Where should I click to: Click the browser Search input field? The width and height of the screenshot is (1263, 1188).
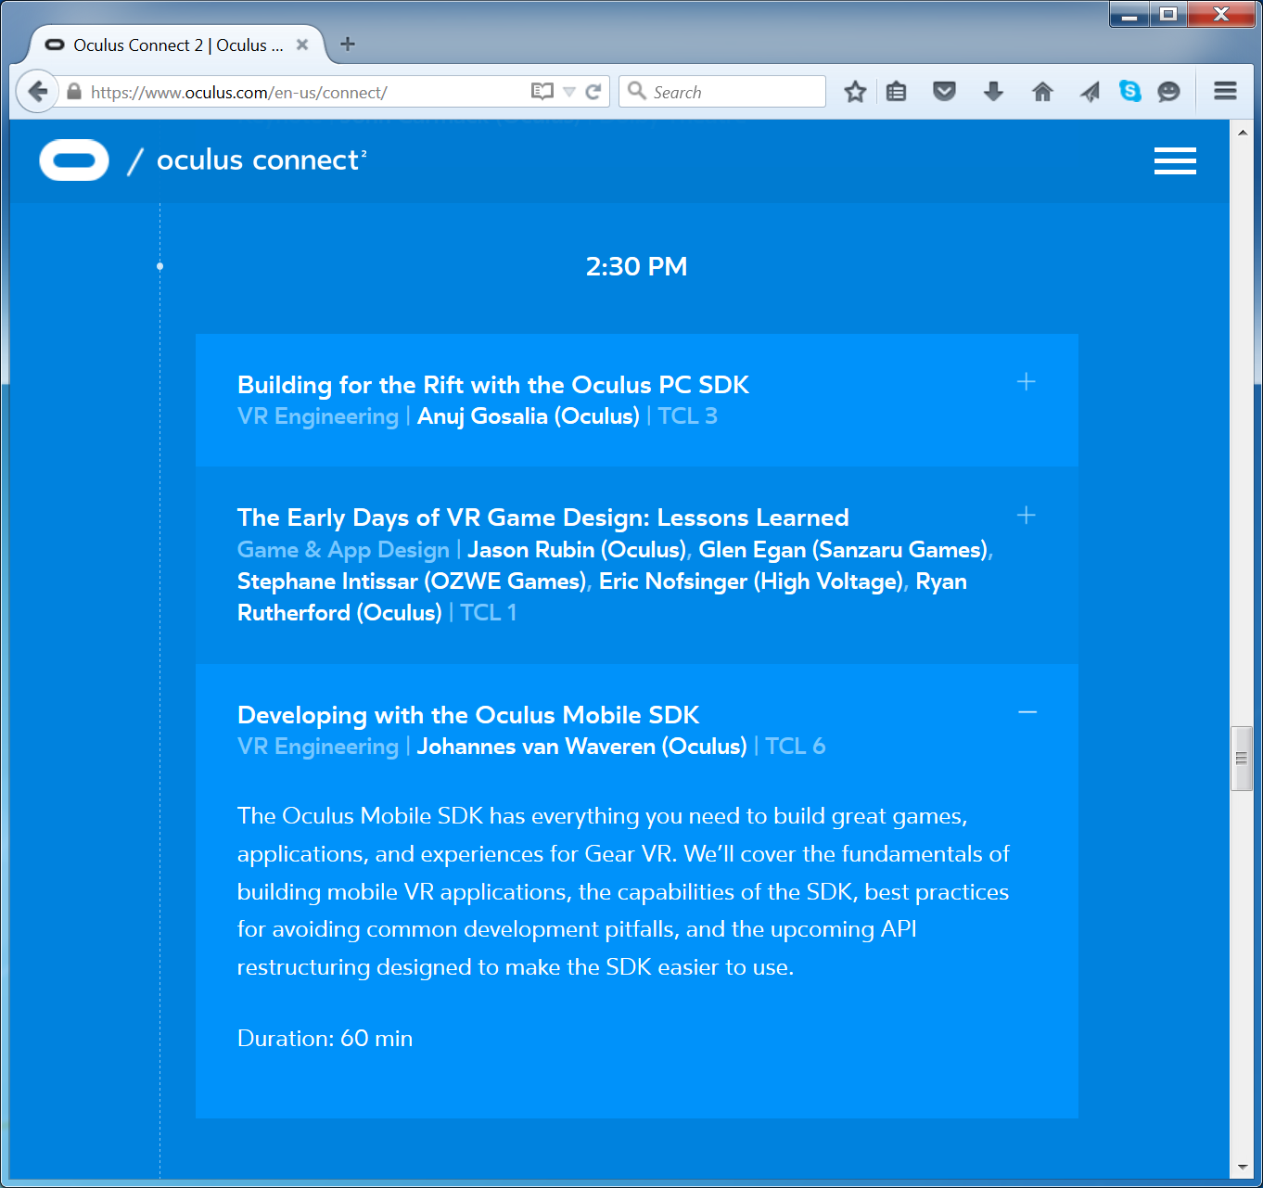click(x=733, y=92)
